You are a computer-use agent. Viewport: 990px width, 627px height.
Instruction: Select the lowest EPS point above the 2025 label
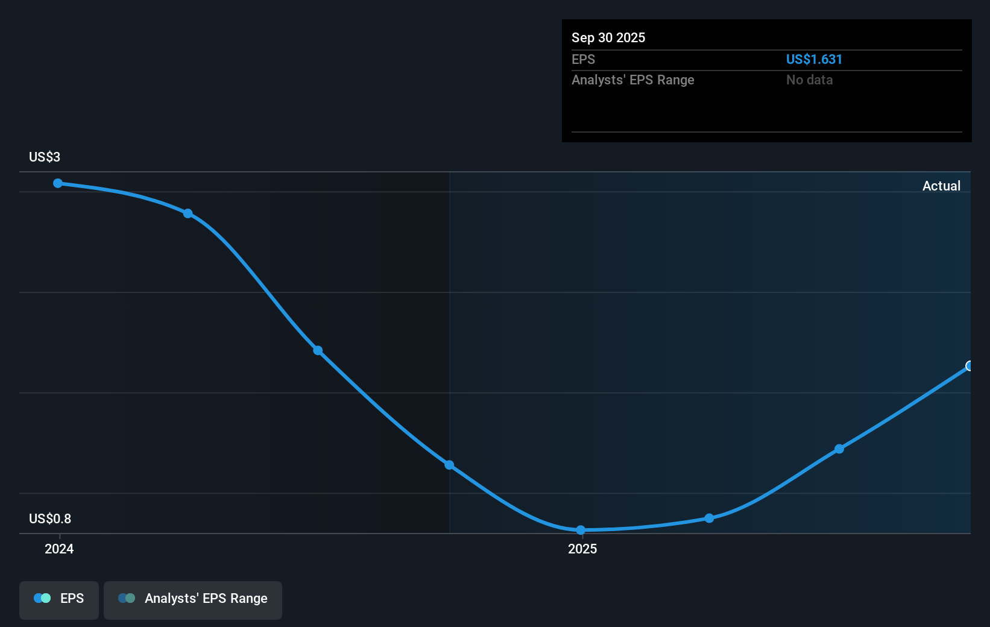click(x=581, y=531)
